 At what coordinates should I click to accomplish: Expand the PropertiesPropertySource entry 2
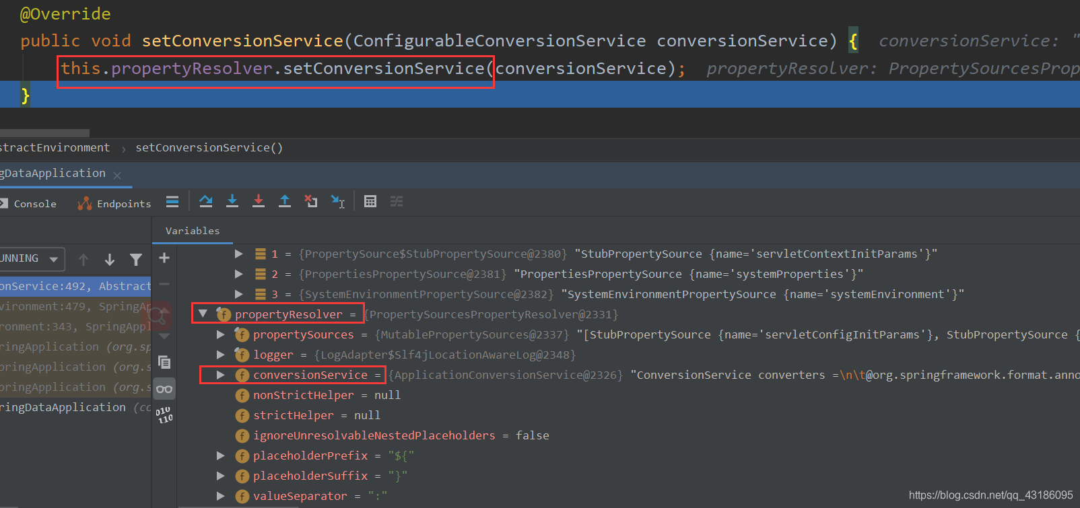(238, 274)
